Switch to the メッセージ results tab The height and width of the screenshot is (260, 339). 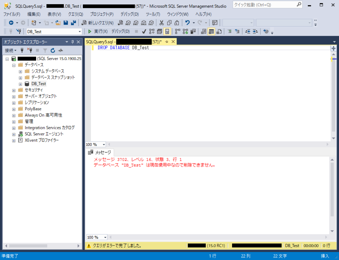pyautogui.click(x=100, y=152)
